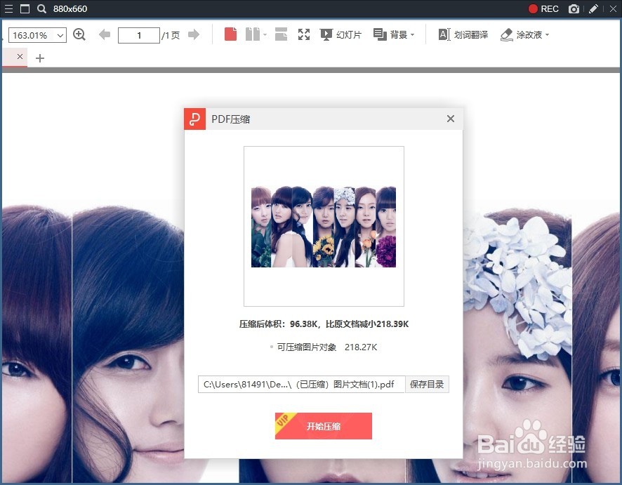Take a screenshot with the camera icon
622x485 pixels.
coord(574,8)
